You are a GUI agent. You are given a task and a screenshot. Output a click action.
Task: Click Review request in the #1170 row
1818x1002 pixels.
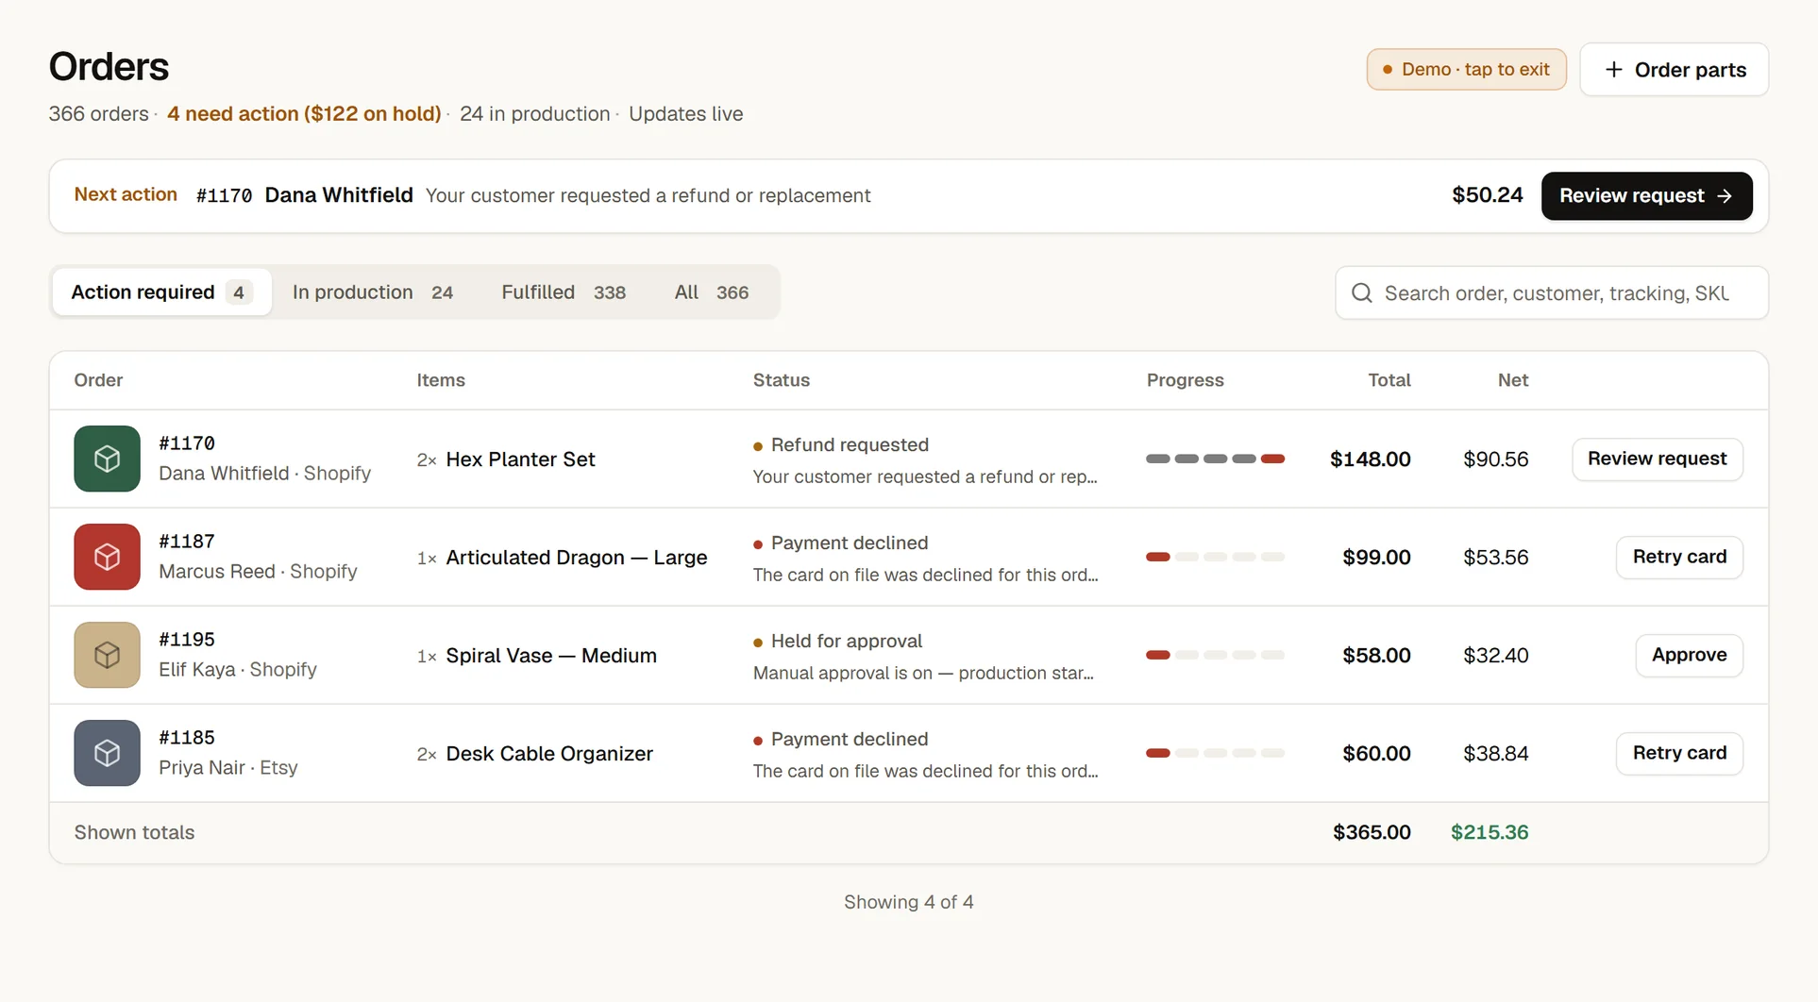pyautogui.click(x=1657, y=459)
